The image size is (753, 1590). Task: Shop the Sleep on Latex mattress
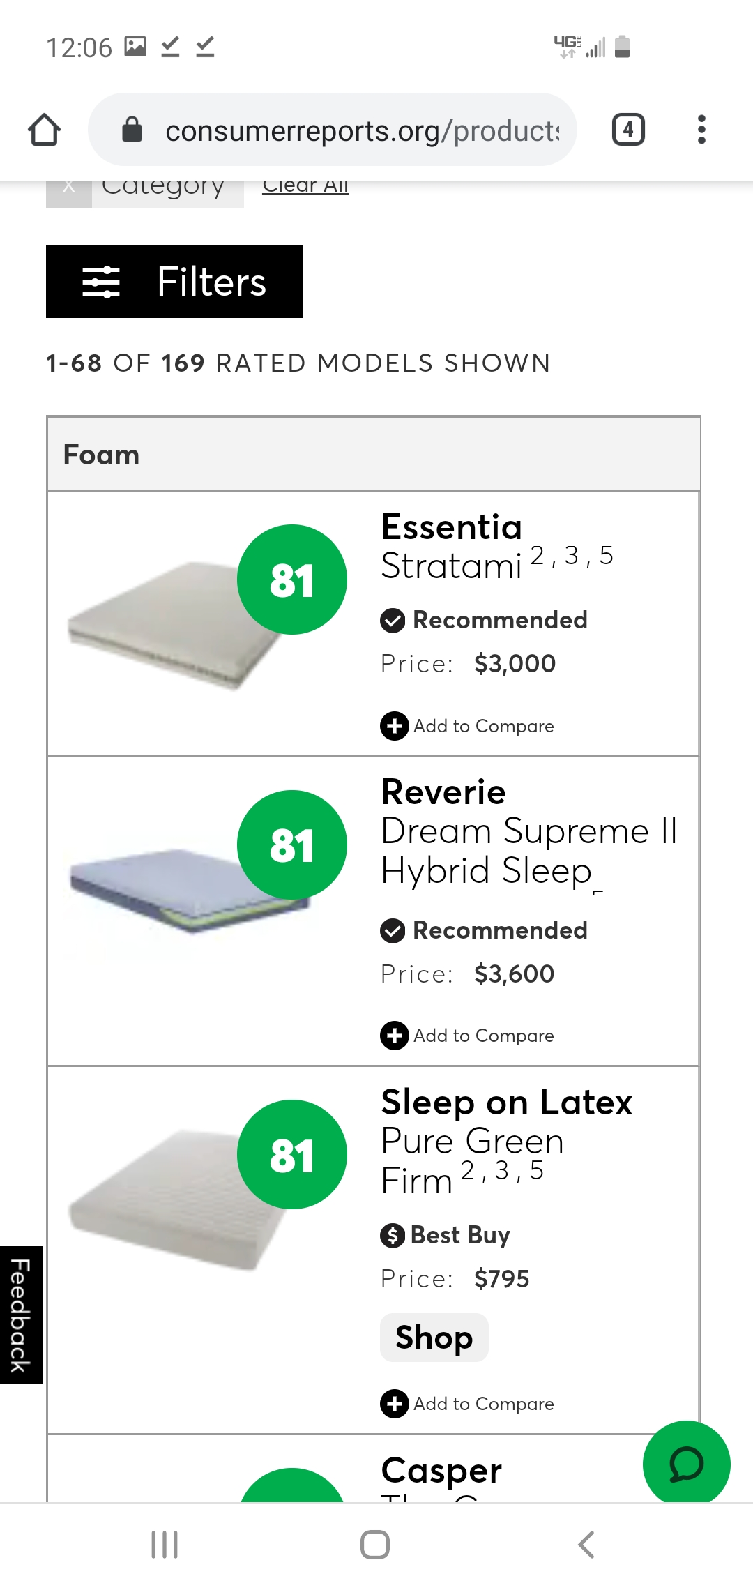(x=434, y=1338)
